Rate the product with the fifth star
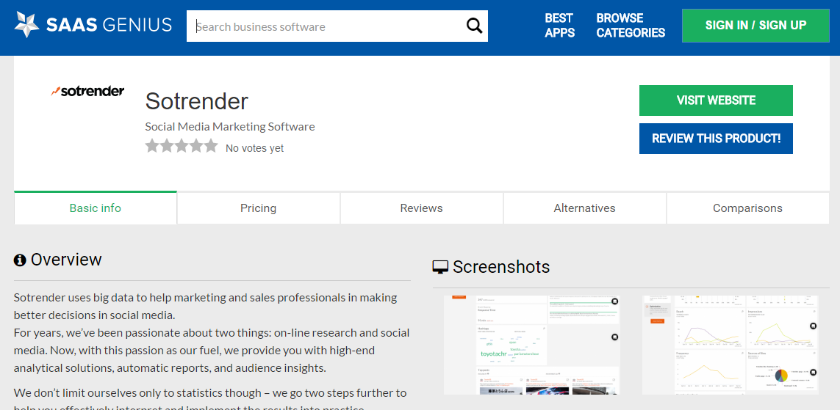Screen dimensions: 840x410 click(211, 147)
